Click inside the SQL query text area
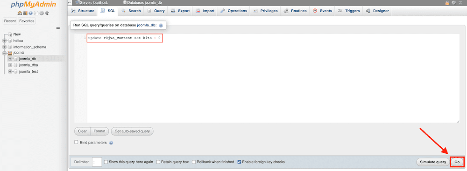This screenshot has width=467, height=171. [273, 78]
